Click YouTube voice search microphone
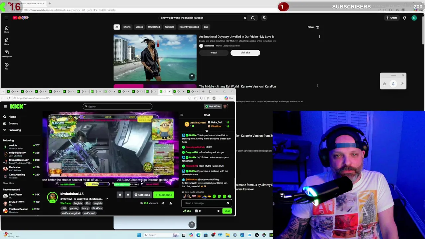Viewport: 425px width, 239px height. click(264, 18)
